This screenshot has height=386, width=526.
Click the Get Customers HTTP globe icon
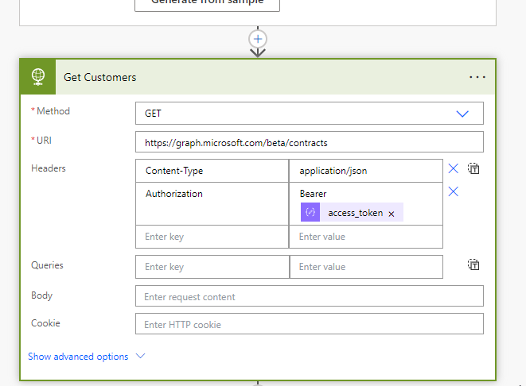(37, 77)
